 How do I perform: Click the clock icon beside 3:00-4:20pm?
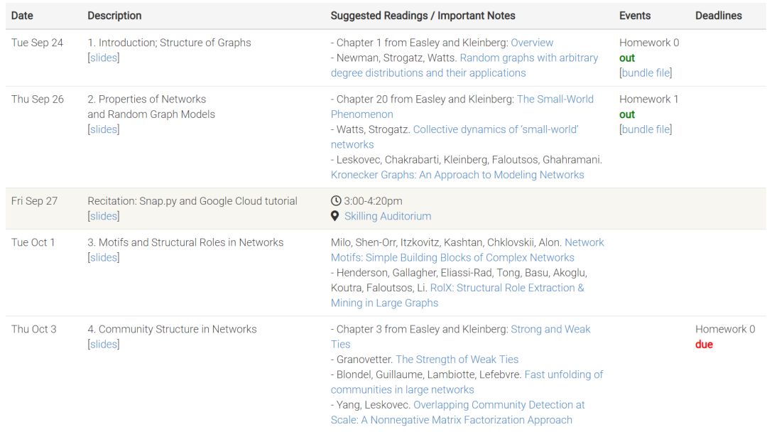point(336,201)
